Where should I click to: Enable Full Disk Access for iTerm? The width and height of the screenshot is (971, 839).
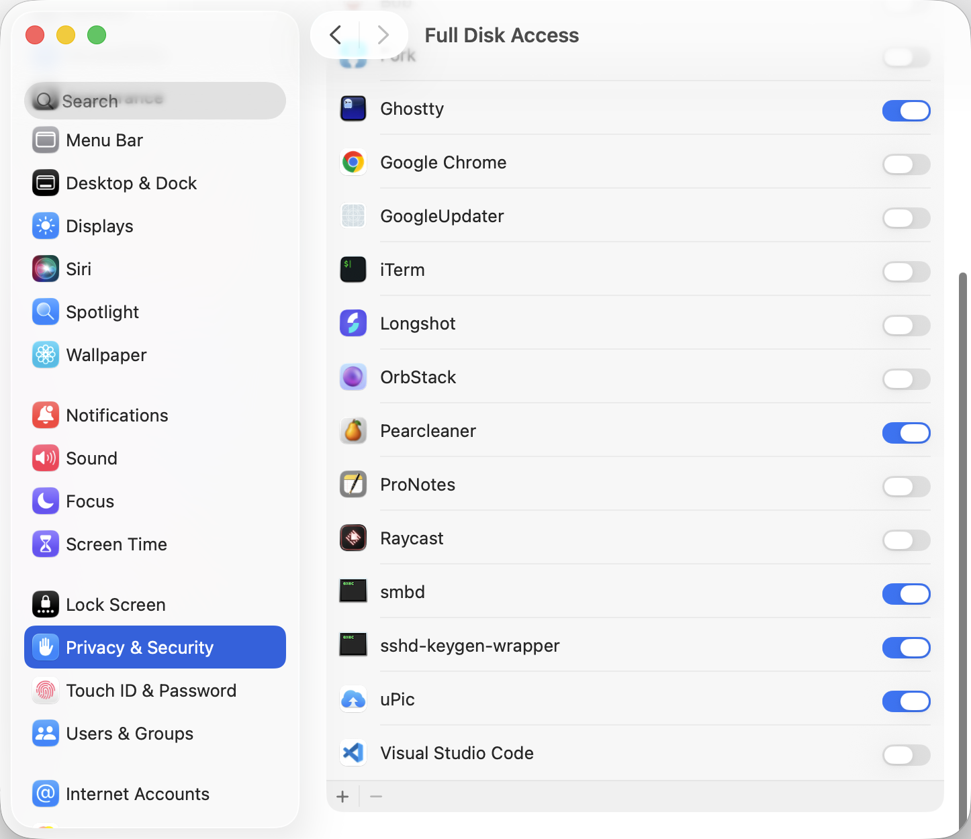[906, 272]
